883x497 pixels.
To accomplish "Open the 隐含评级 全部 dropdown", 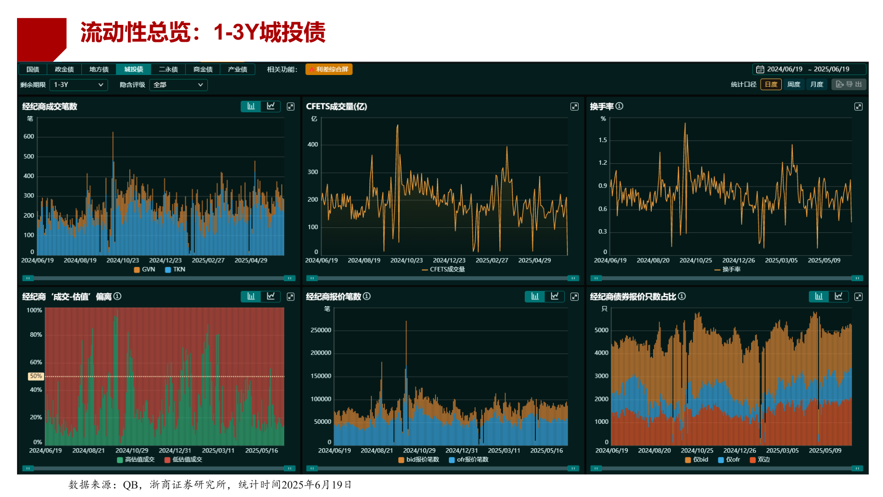I will (x=178, y=85).
